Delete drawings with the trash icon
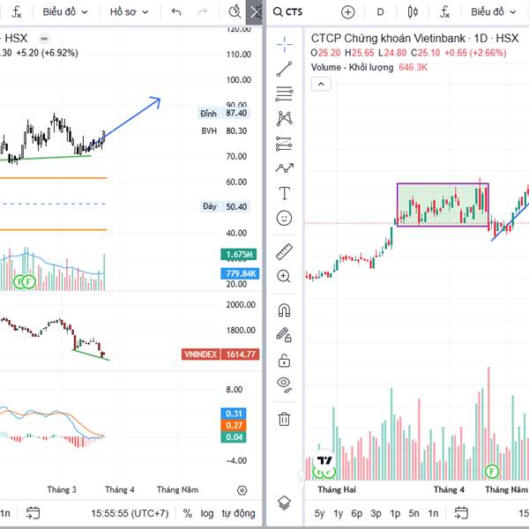529x529 pixels. pos(284,419)
